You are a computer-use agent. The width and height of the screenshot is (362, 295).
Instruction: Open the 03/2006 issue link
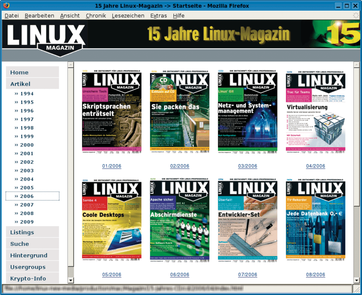click(248, 166)
